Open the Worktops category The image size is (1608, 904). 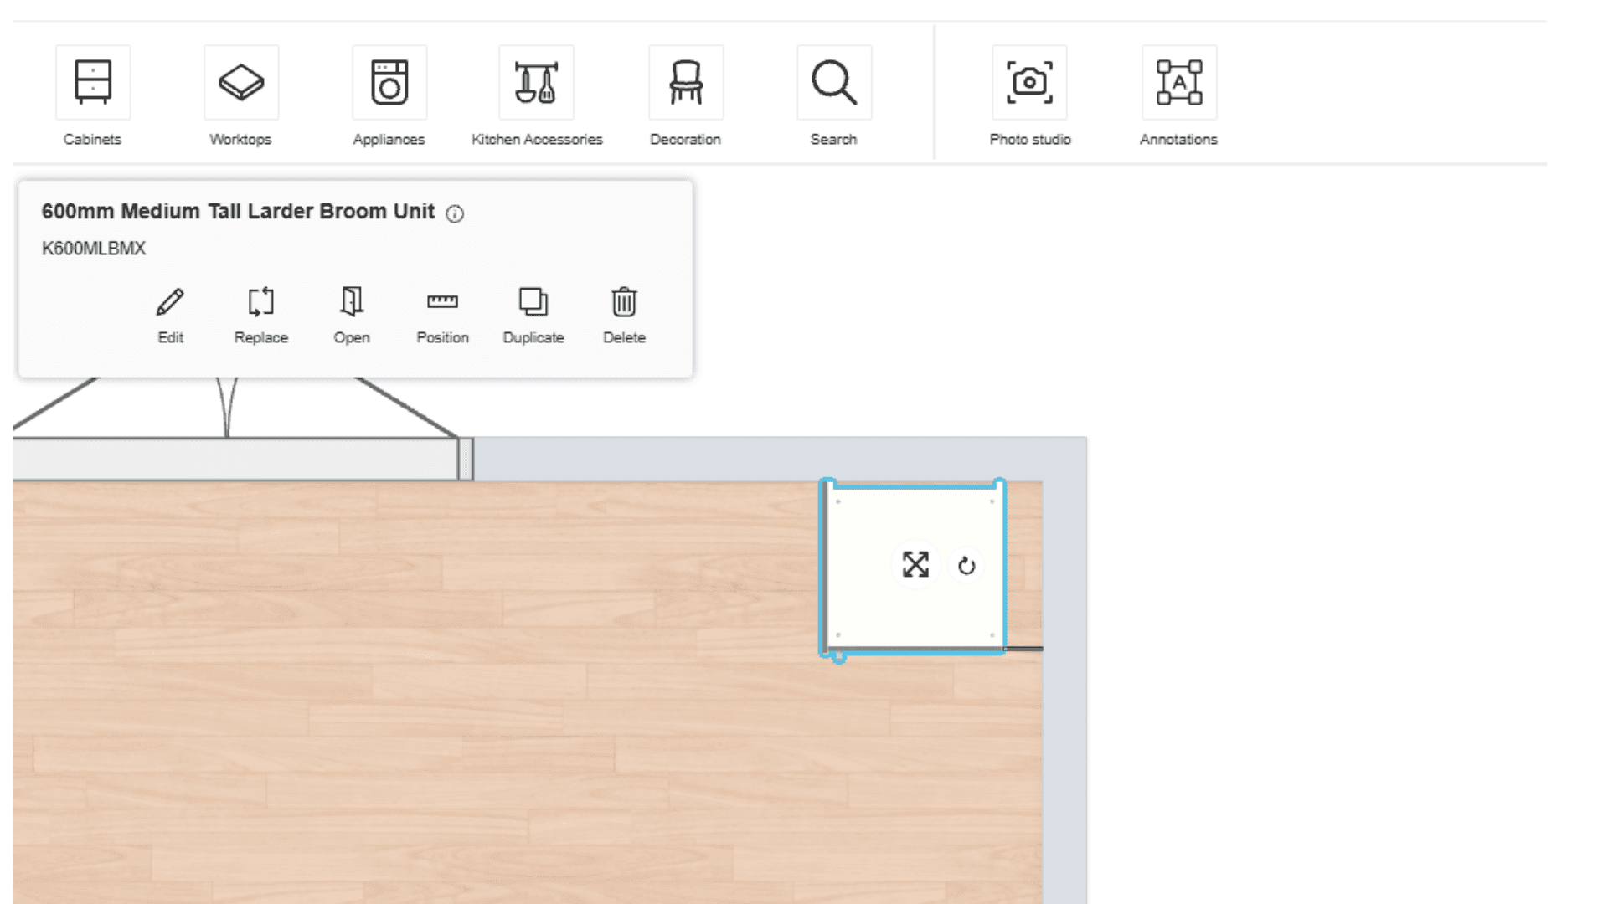(x=241, y=82)
